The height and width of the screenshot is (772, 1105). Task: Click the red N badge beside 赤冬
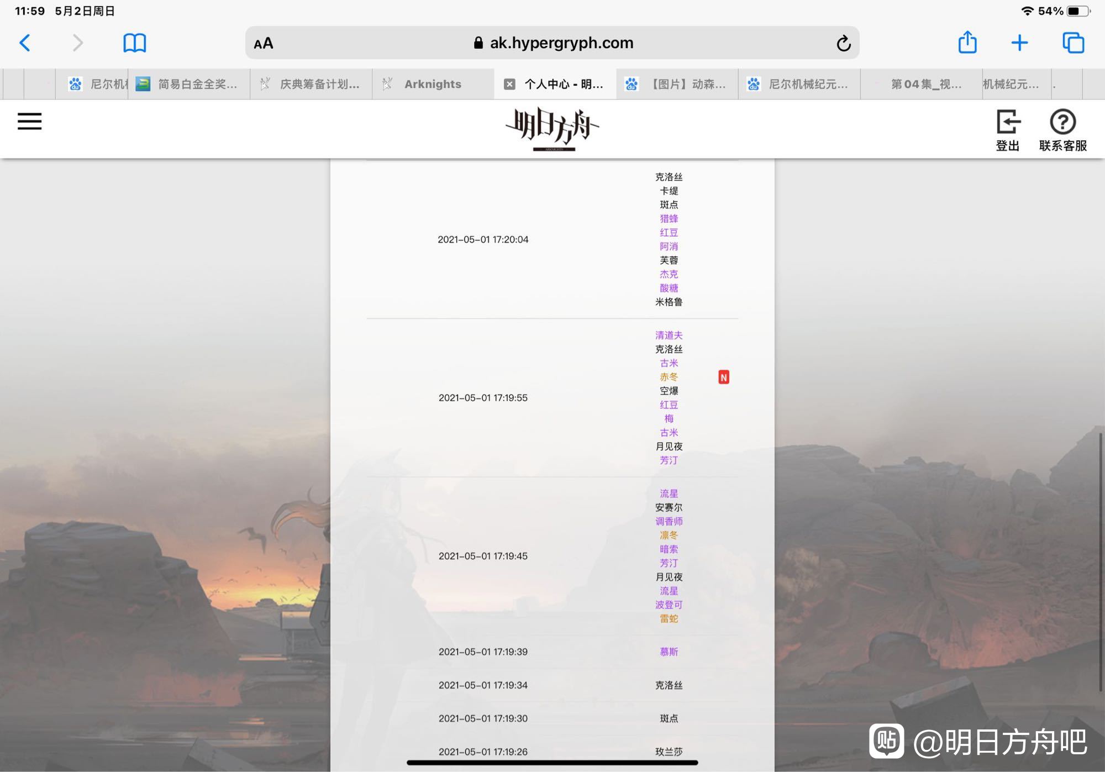coord(724,377)
